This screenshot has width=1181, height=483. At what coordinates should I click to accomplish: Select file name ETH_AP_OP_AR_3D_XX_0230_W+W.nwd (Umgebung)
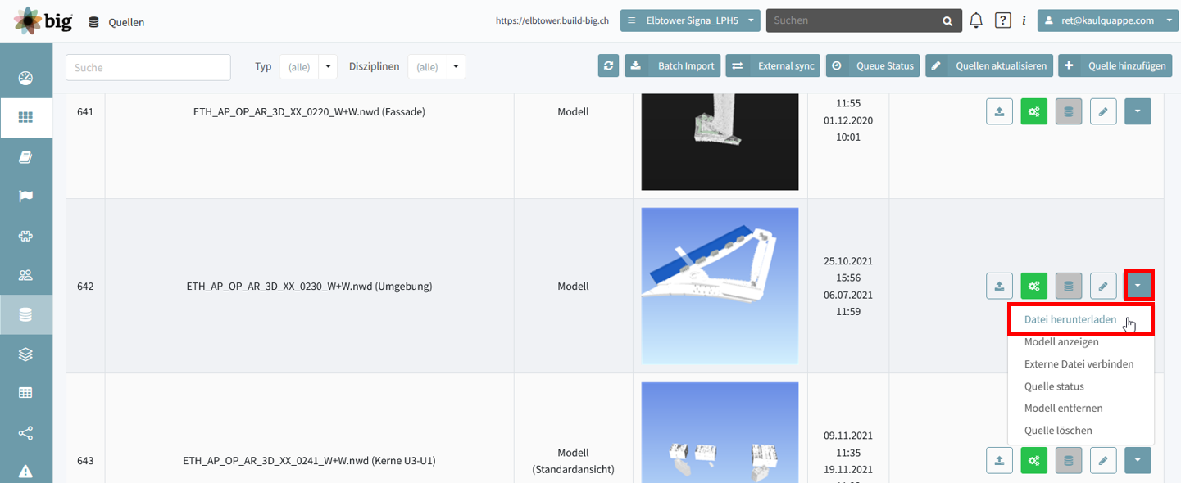pyautogui.click(x=310, y=287)
